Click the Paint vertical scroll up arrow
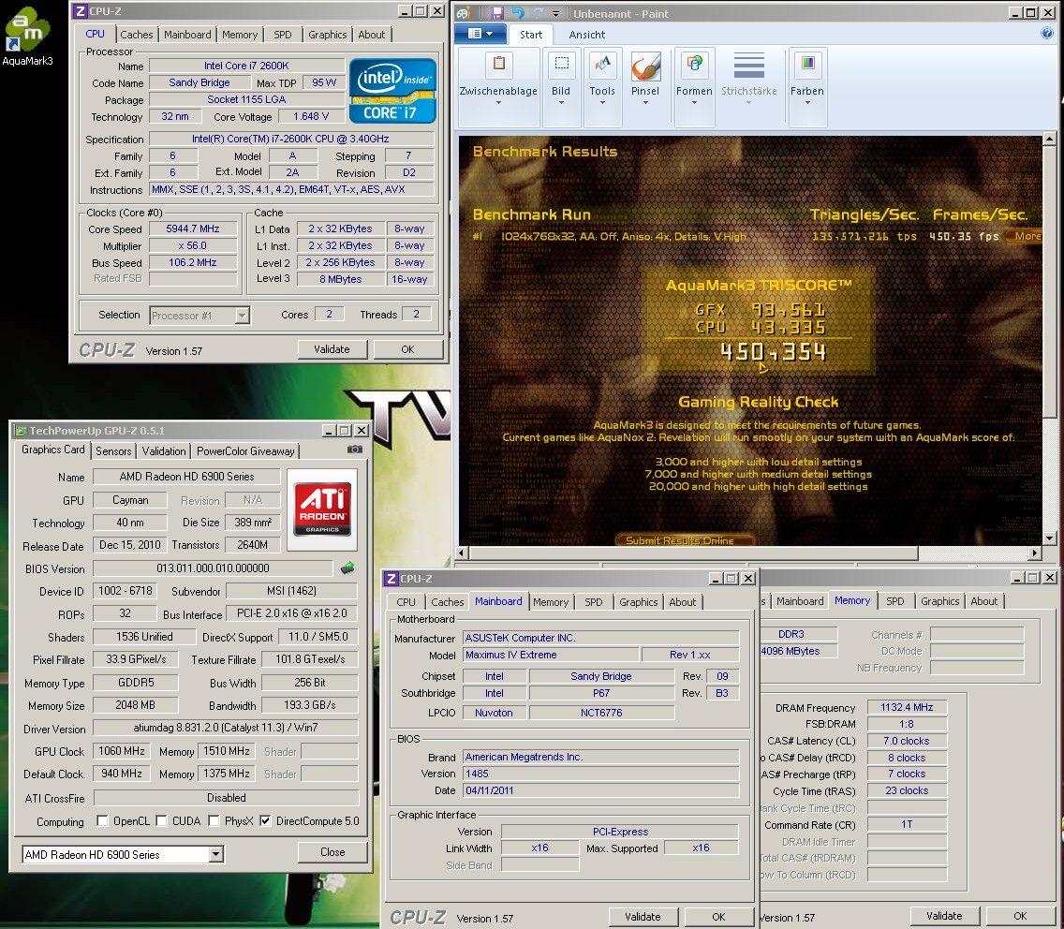 (1049, 140)
